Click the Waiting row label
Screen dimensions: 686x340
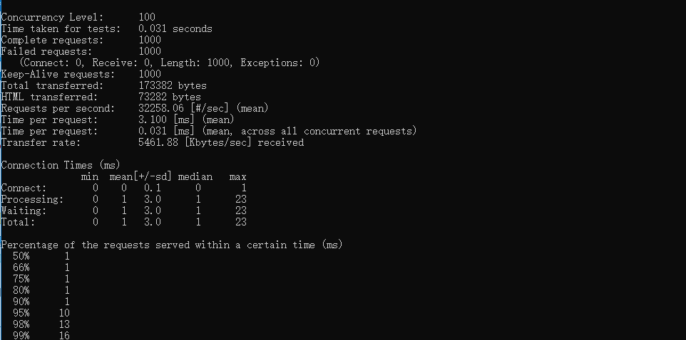pyautogui.click(x=23, y=211)
